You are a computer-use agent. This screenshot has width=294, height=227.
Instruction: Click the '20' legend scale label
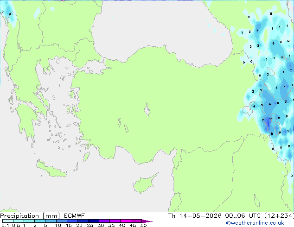click(x=79, y=225)
